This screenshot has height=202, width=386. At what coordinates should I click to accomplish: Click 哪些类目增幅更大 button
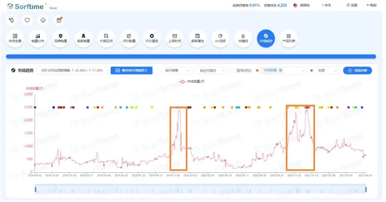(132, 71)
